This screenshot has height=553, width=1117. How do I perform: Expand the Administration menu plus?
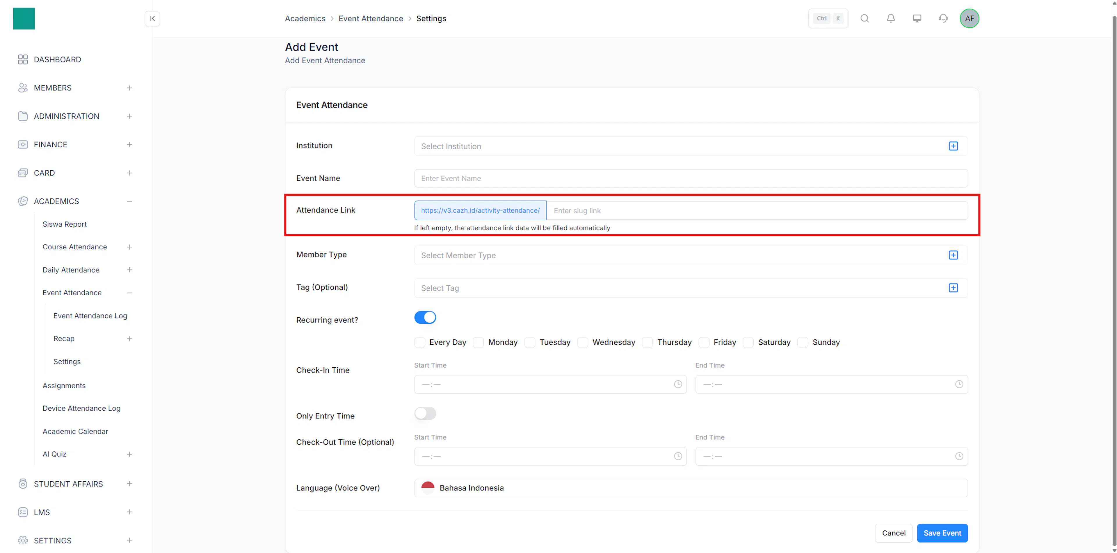point(129,116)
